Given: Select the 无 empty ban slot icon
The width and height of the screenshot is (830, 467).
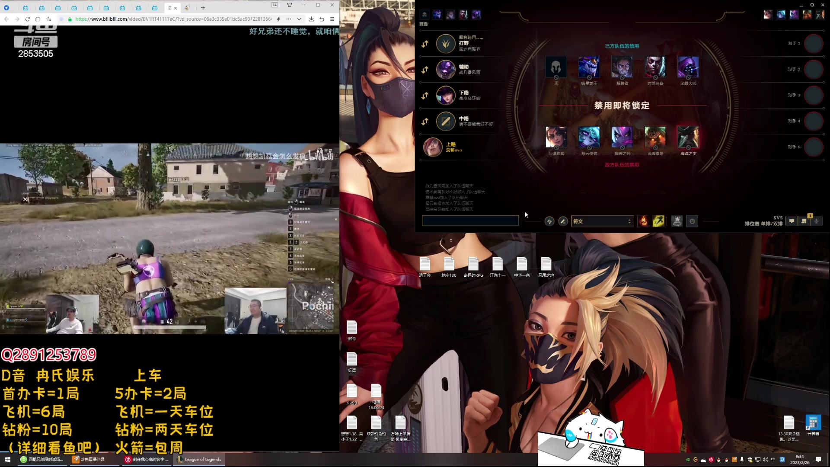Looking at the screenshot, I should (556, 67).
